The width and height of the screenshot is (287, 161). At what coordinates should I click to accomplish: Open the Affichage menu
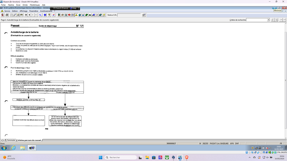(x=24, y=11)
